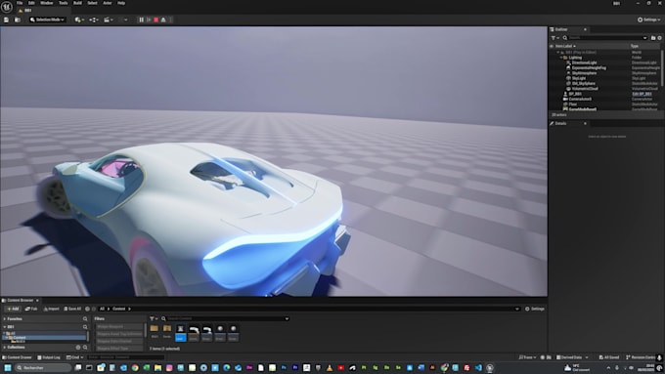
Task: Open the File menu
Action: [20, 3]
